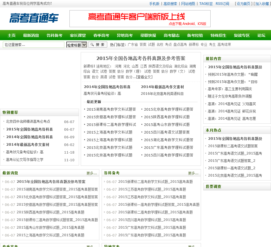Open 高考专家：高三生要利用国庆 link
Screen dimensions: 271x247
click(x=230, y=89)
